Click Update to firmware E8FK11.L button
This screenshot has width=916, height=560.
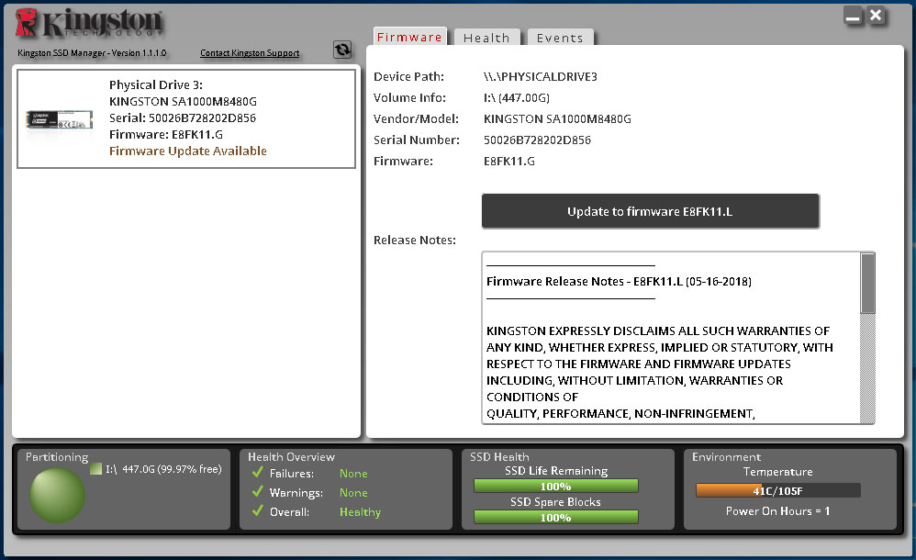coord(650,211)
